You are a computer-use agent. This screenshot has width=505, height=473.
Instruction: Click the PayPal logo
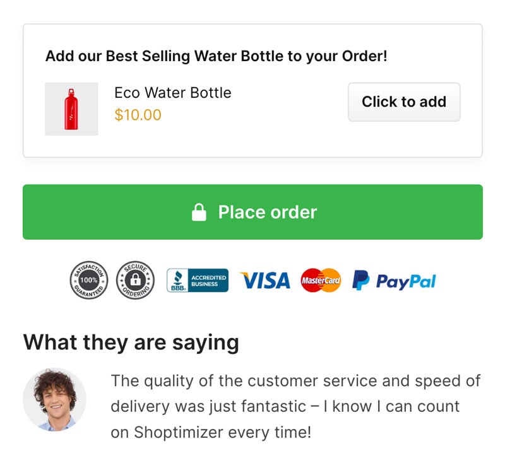(x=394, y=281)
